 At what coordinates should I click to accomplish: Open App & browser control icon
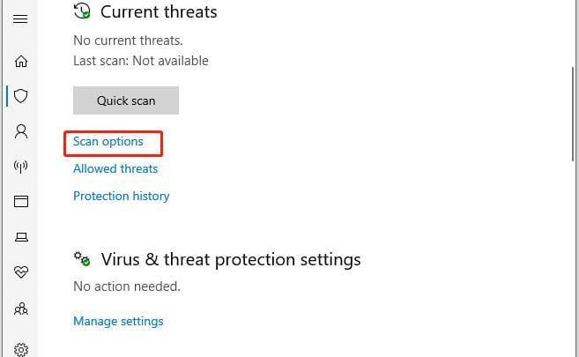click(x=21, y=202)
